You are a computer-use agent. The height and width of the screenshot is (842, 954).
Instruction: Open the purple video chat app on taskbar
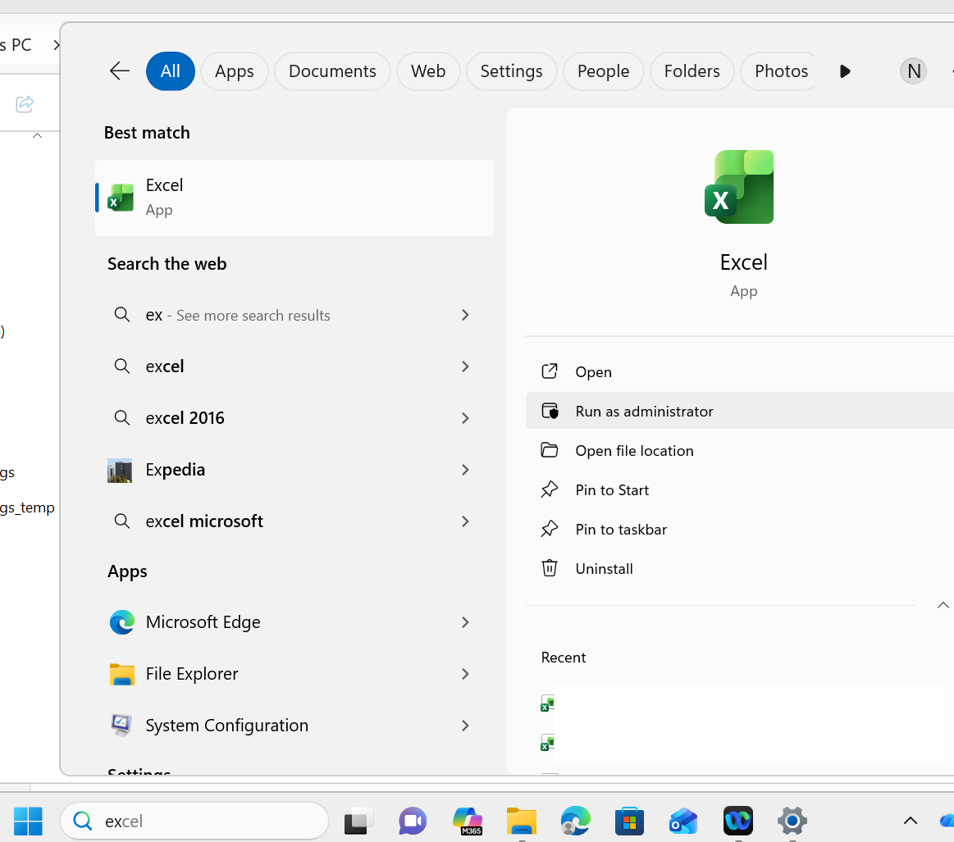click(413, 822)
